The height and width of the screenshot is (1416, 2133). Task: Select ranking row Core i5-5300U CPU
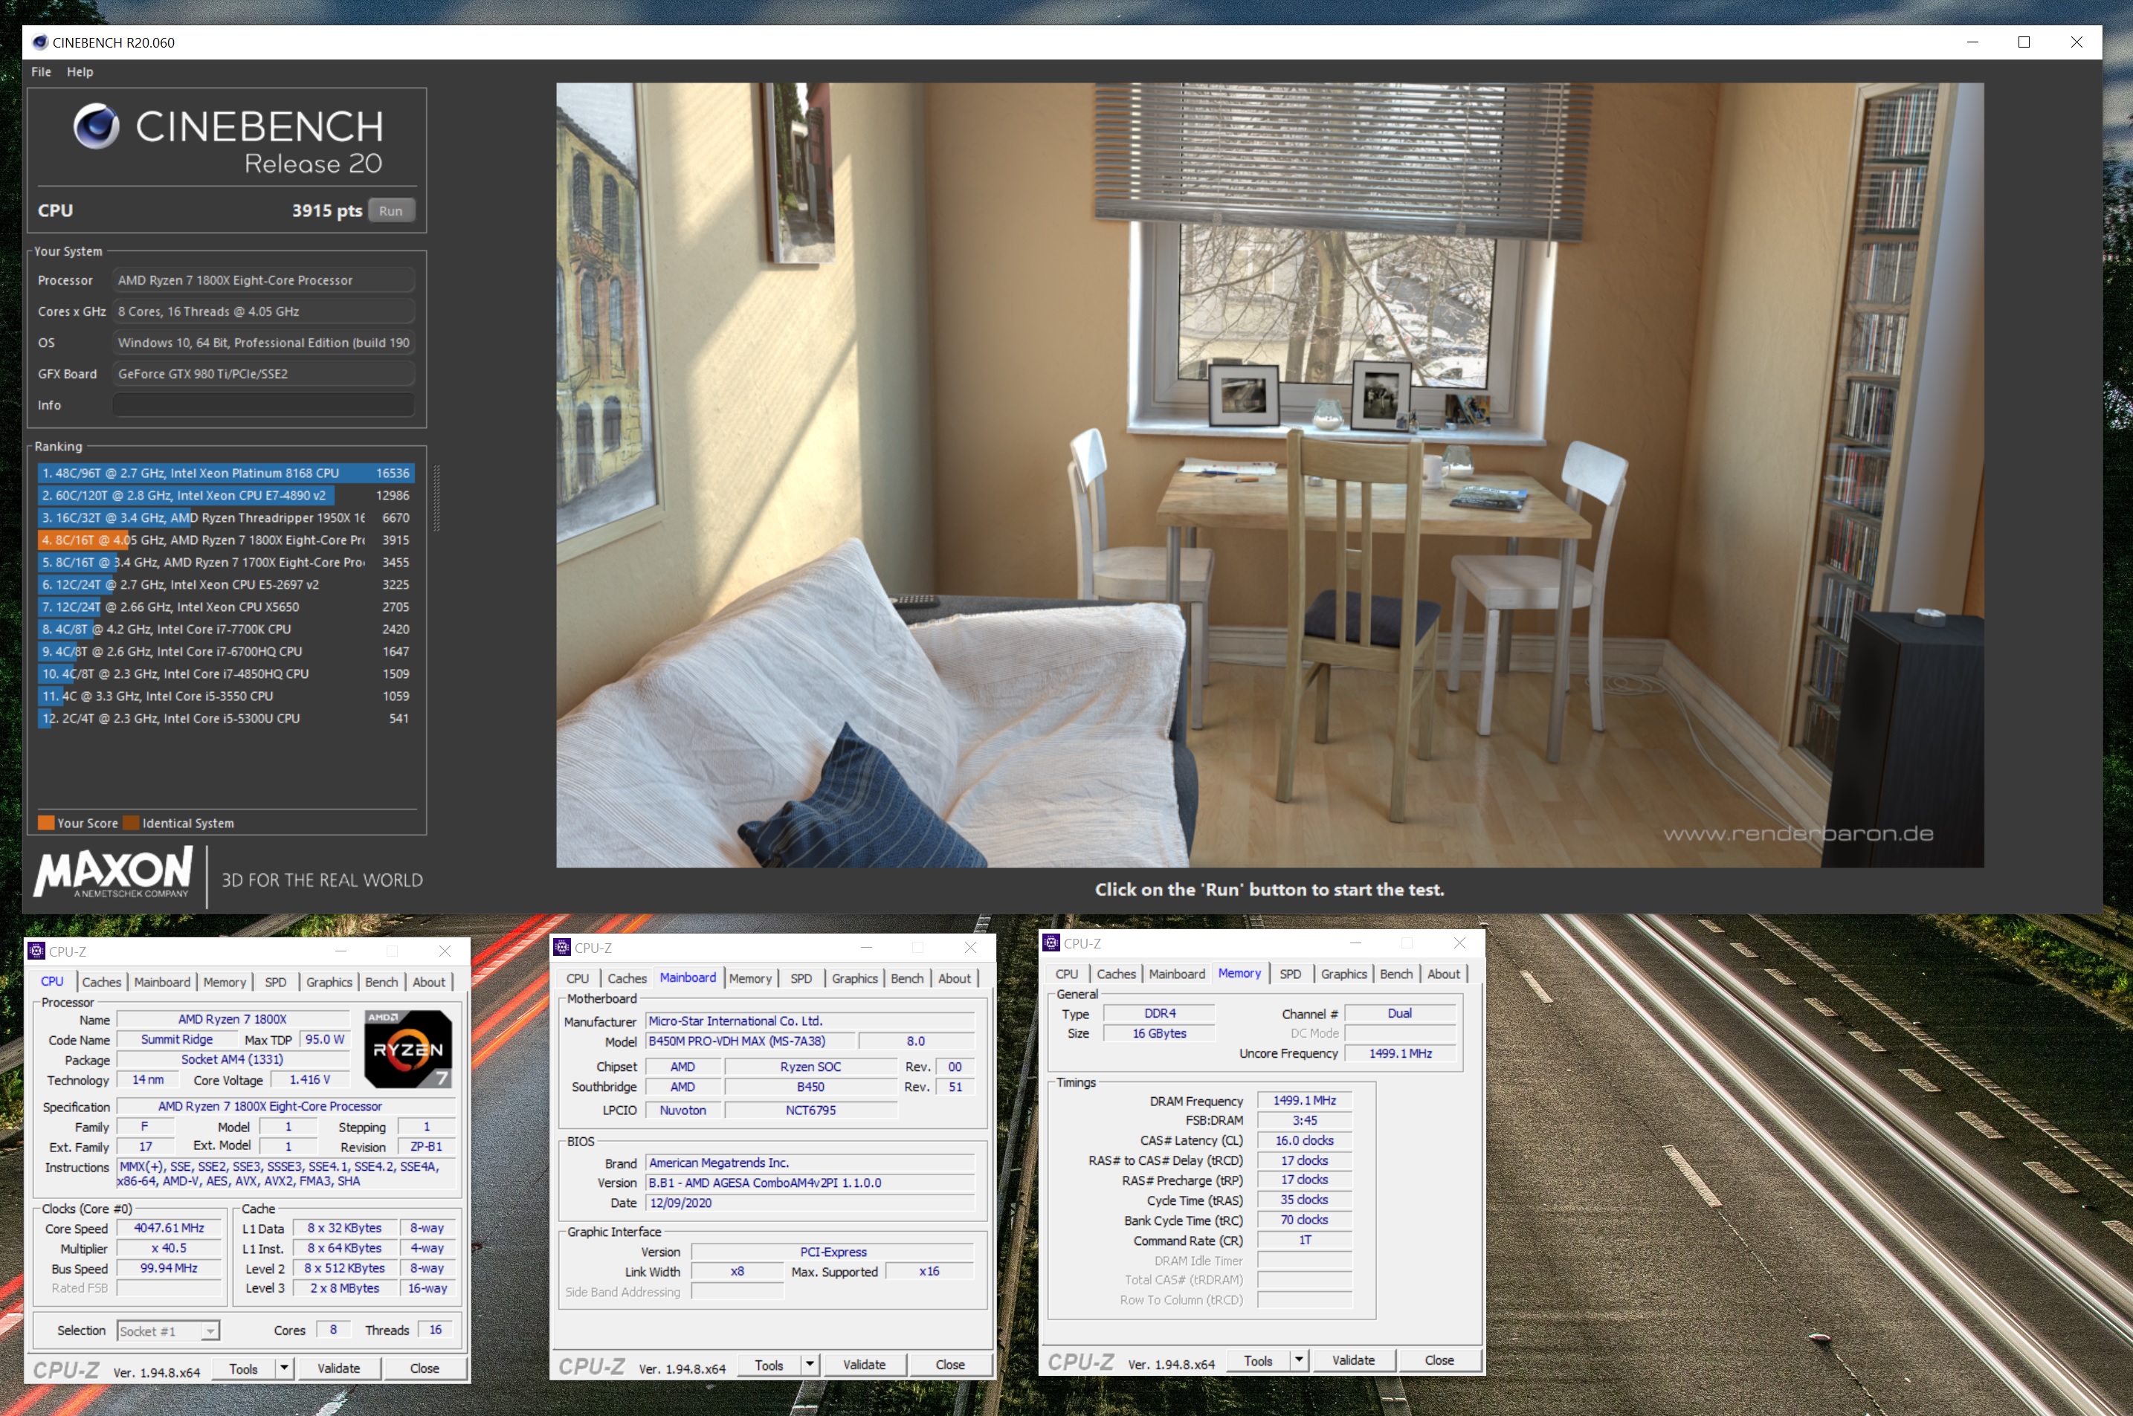pos(226,718)
